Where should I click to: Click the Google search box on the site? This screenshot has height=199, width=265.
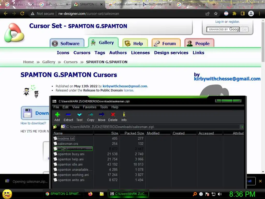coord(223,29)
